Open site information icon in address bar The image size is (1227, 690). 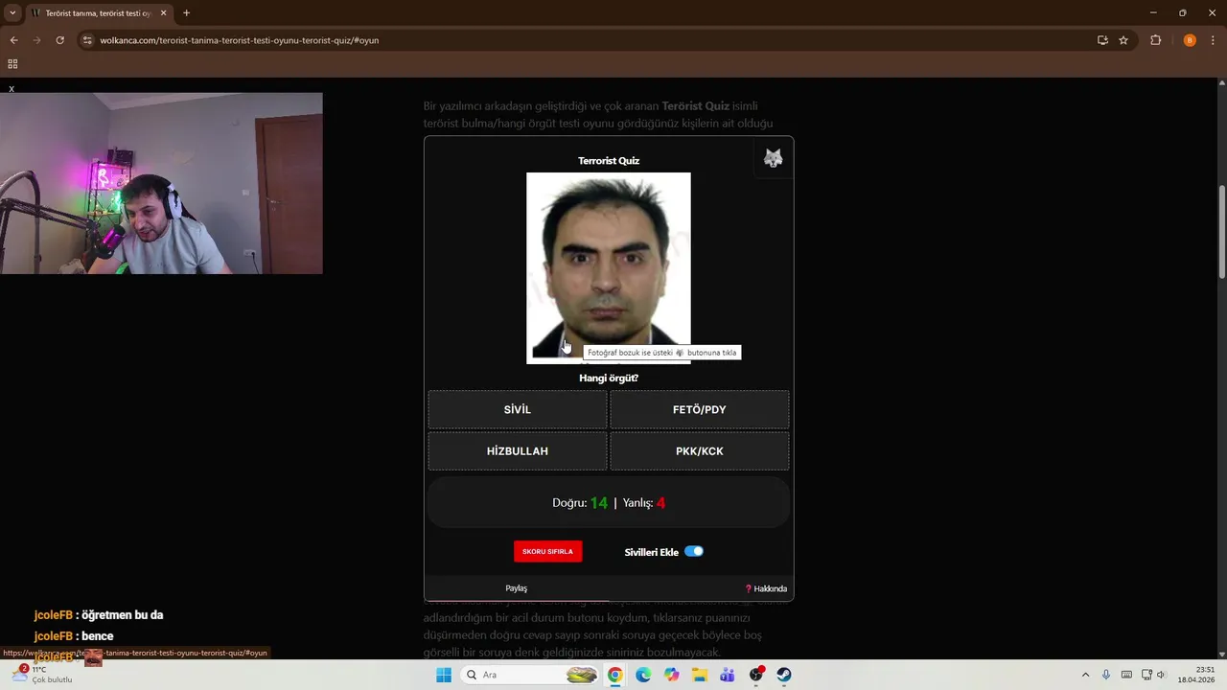87,40
